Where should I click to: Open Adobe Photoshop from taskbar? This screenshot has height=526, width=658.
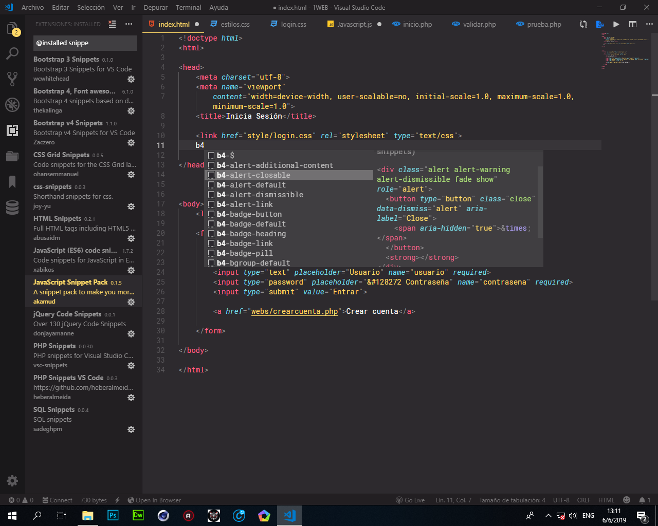113,515
